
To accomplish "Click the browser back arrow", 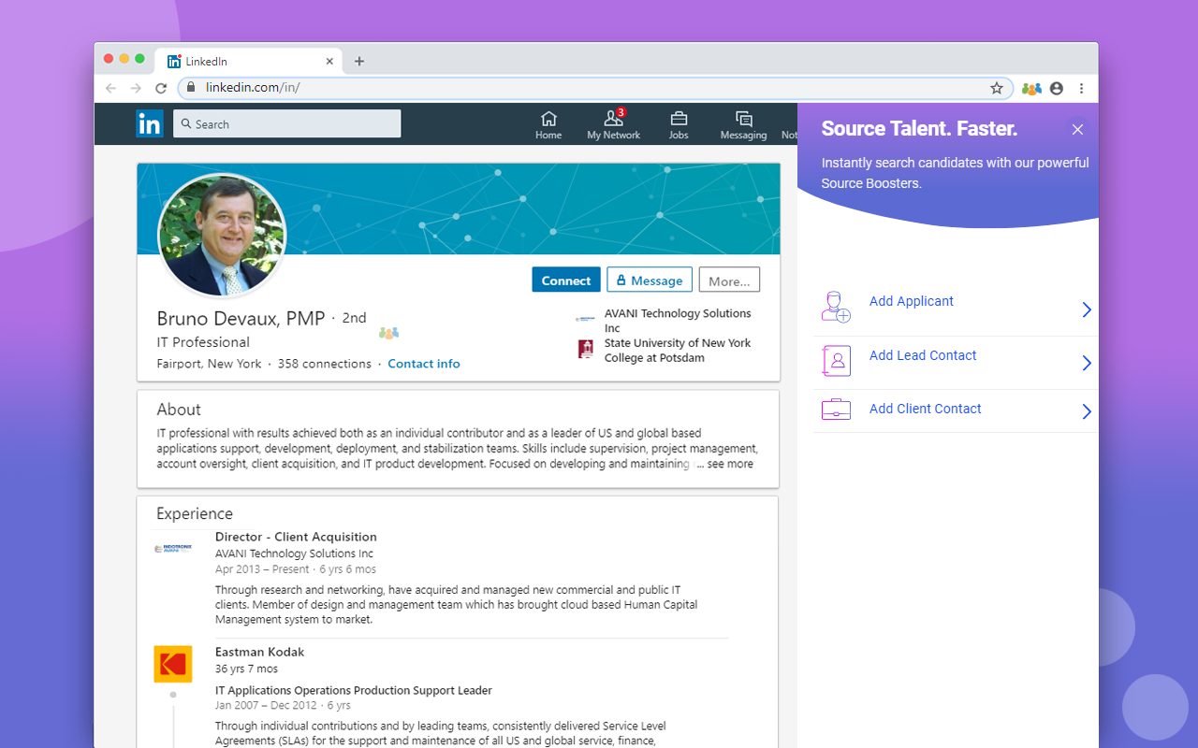I will point(111,88).
